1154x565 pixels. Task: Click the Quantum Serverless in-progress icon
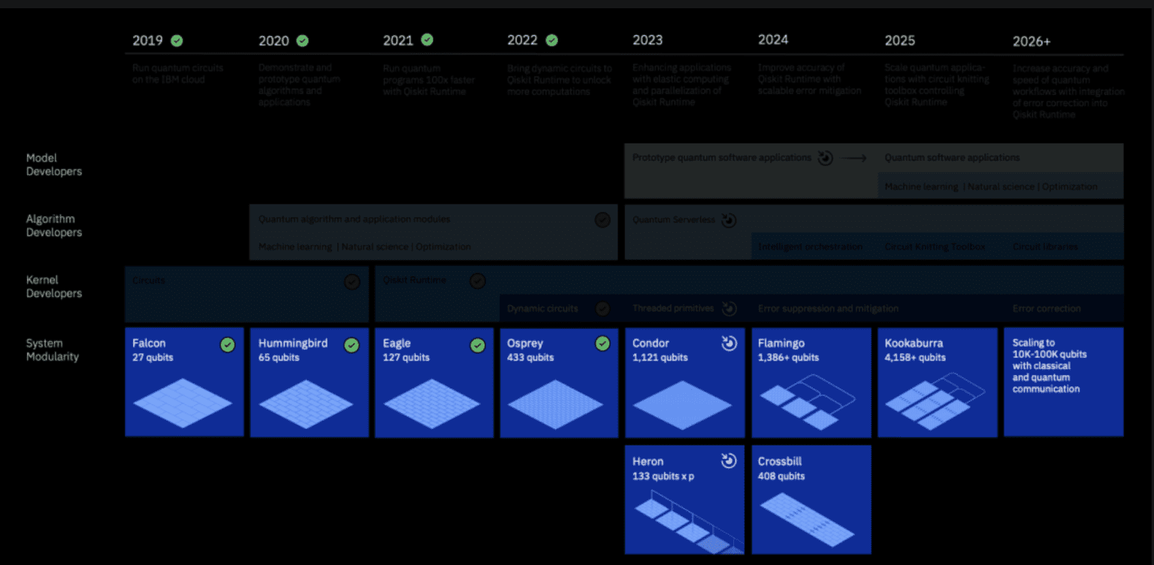coord(728,220)
